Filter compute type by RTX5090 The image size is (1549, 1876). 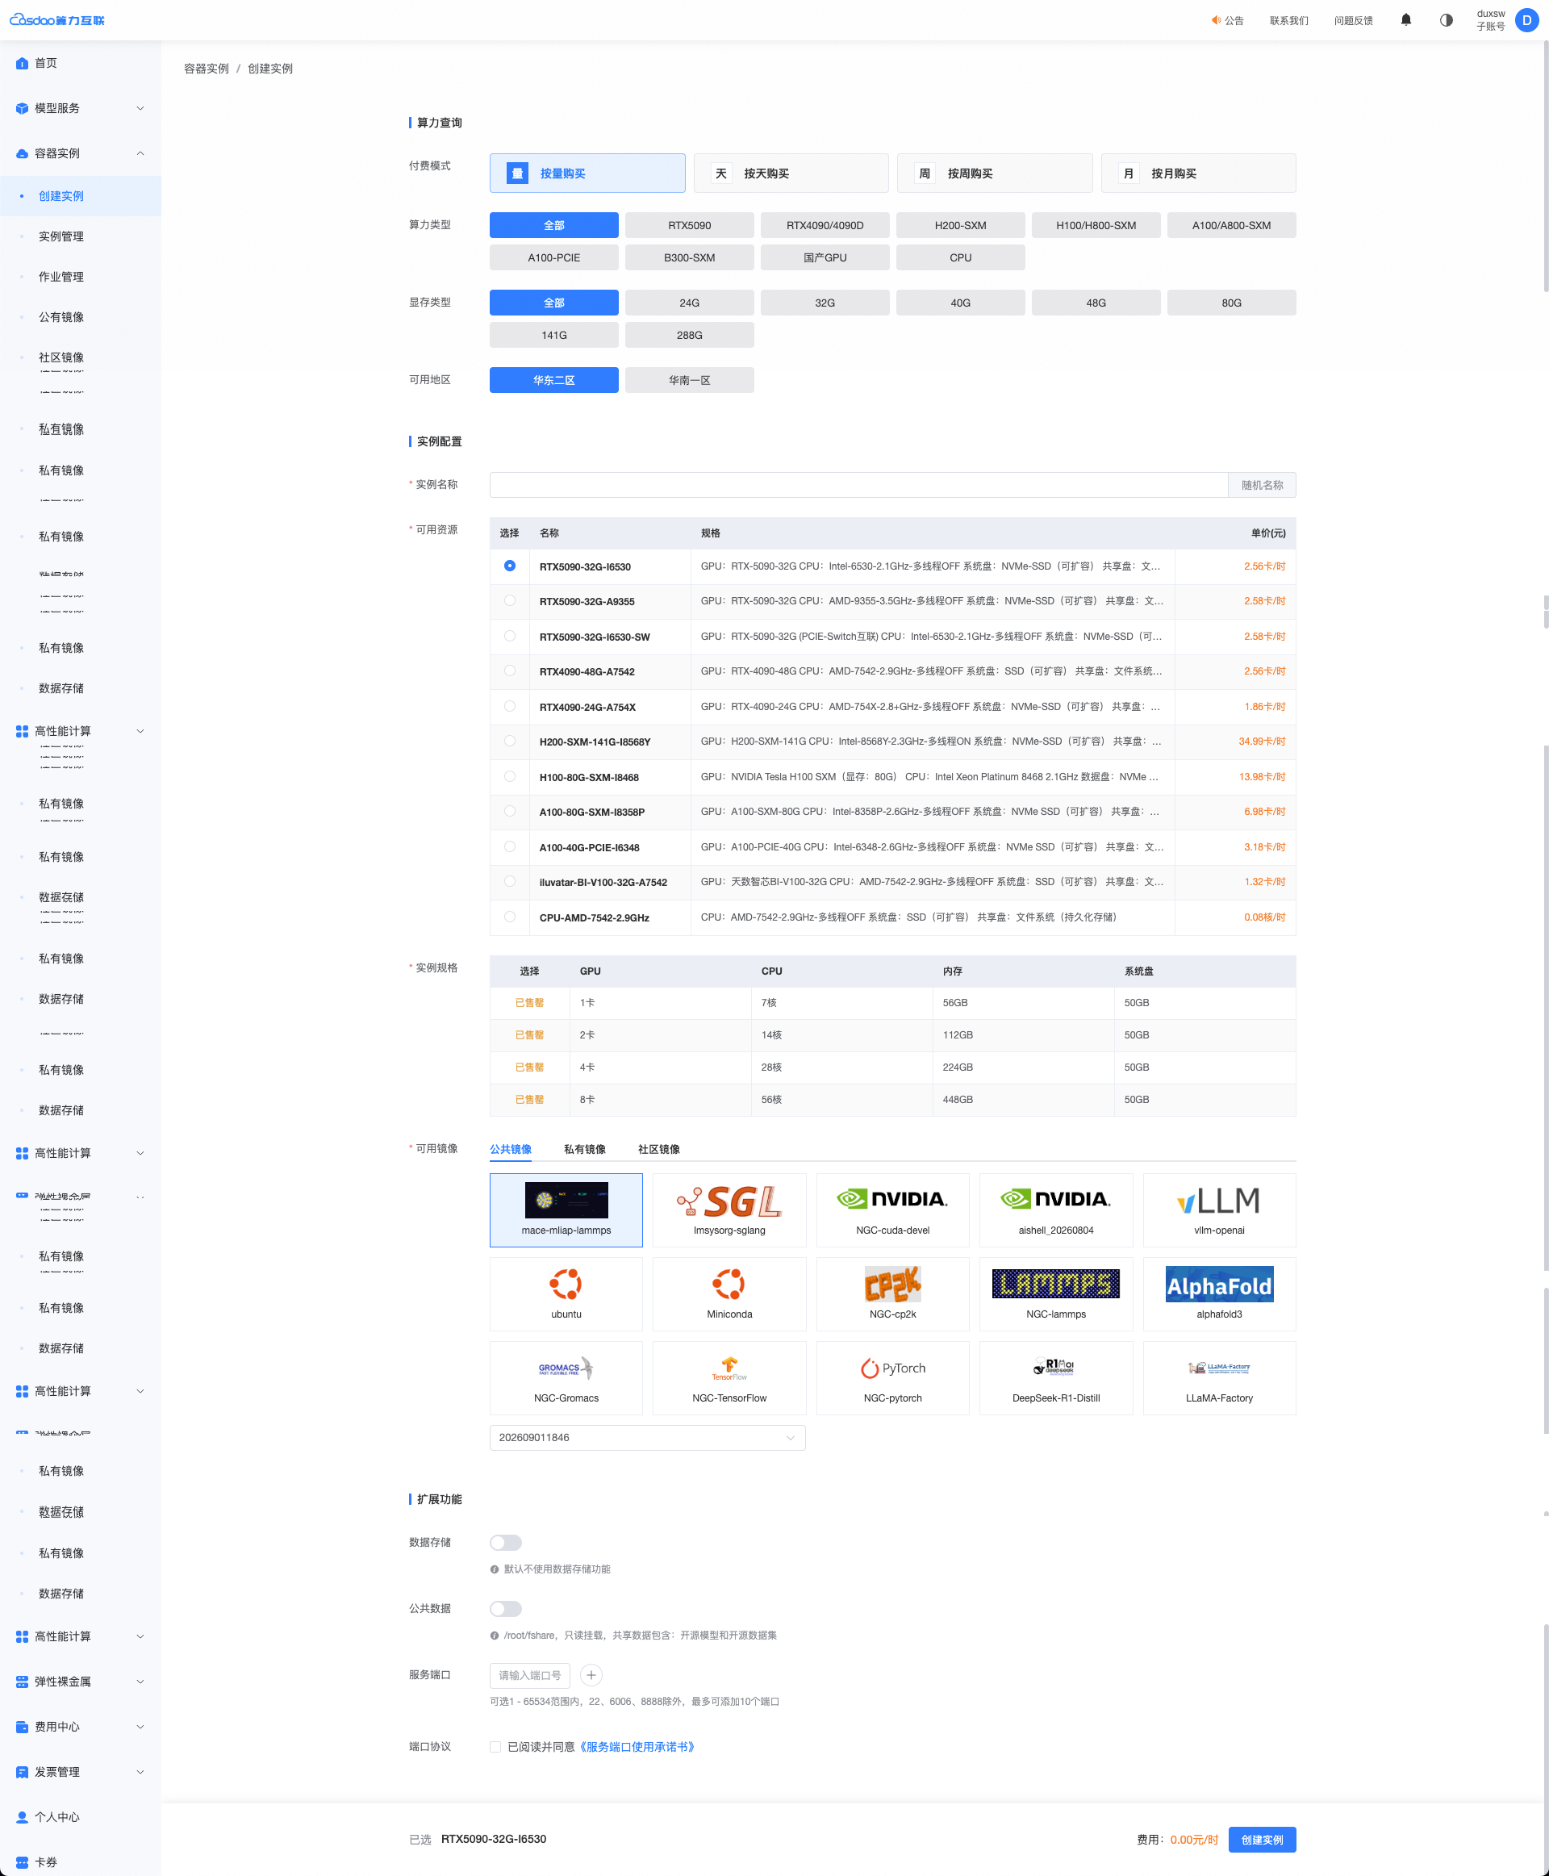(x=689, y=225)
